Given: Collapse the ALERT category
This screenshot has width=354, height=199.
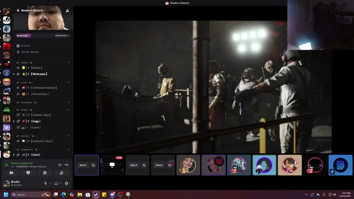Looking at the screenshot, I should (x=25, y=82).
